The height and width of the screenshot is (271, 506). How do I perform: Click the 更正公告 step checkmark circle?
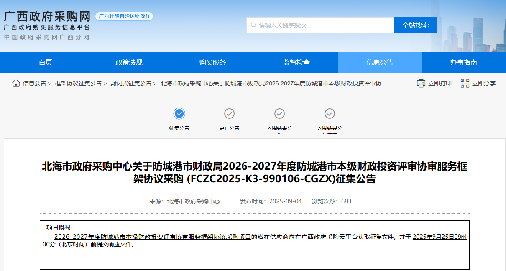[x=229, y=113]
